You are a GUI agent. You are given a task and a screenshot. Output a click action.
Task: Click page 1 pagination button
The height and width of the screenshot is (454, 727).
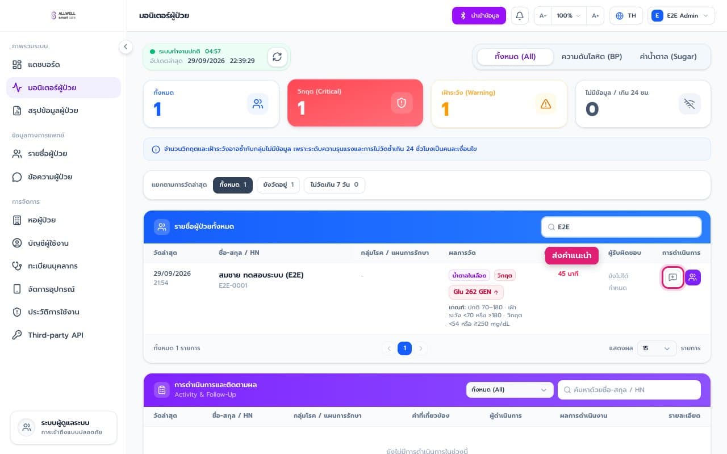pyautogui.click(x=404, y=348)
